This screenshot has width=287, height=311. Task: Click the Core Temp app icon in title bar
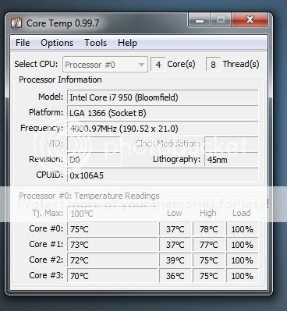pos(16,23)
